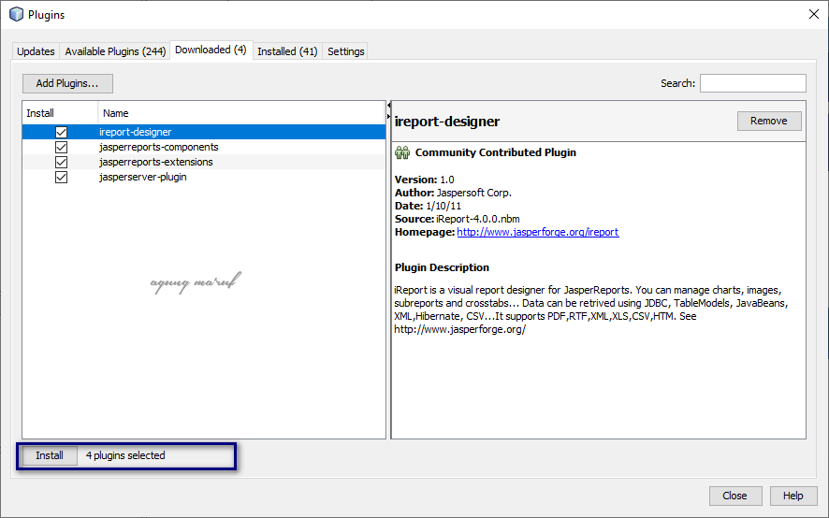Select the jasperreports-extensions row name

click(156, 162)
